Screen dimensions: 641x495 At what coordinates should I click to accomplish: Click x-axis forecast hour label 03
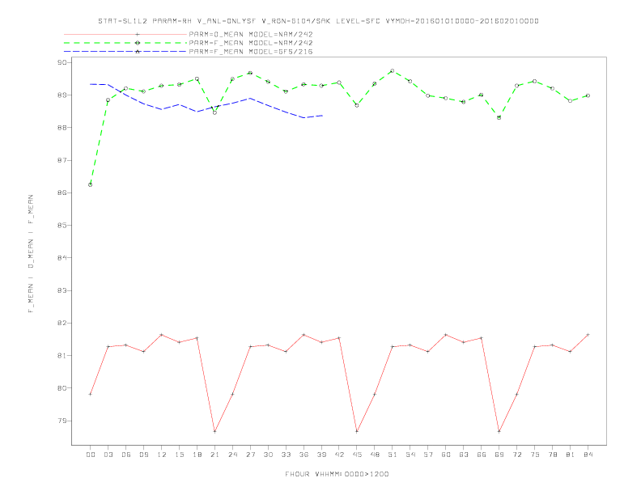point(108,455)
